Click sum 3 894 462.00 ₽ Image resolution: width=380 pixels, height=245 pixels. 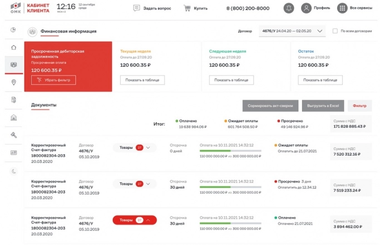pos(348,227)
